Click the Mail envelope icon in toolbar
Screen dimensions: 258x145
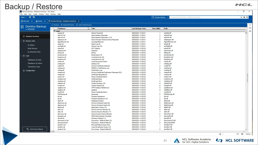(x=30, y=17)
